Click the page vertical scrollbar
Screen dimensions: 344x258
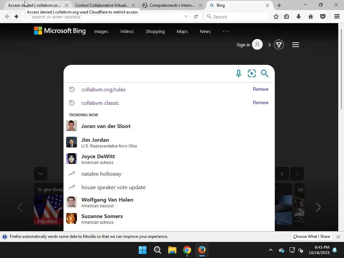tap(341, 69)
